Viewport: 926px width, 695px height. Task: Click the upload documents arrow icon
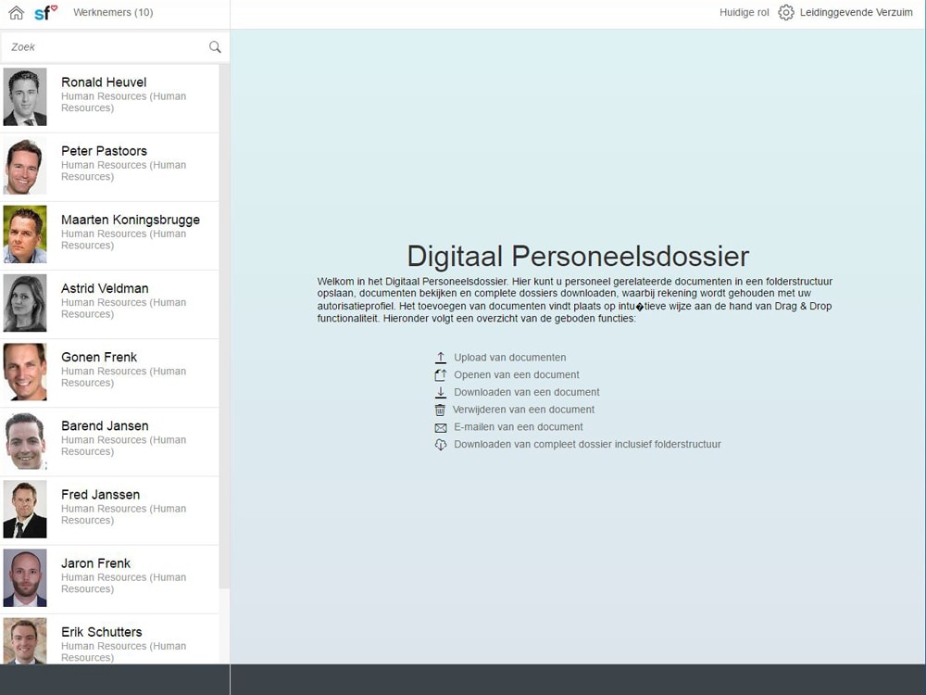coord(441,358)
